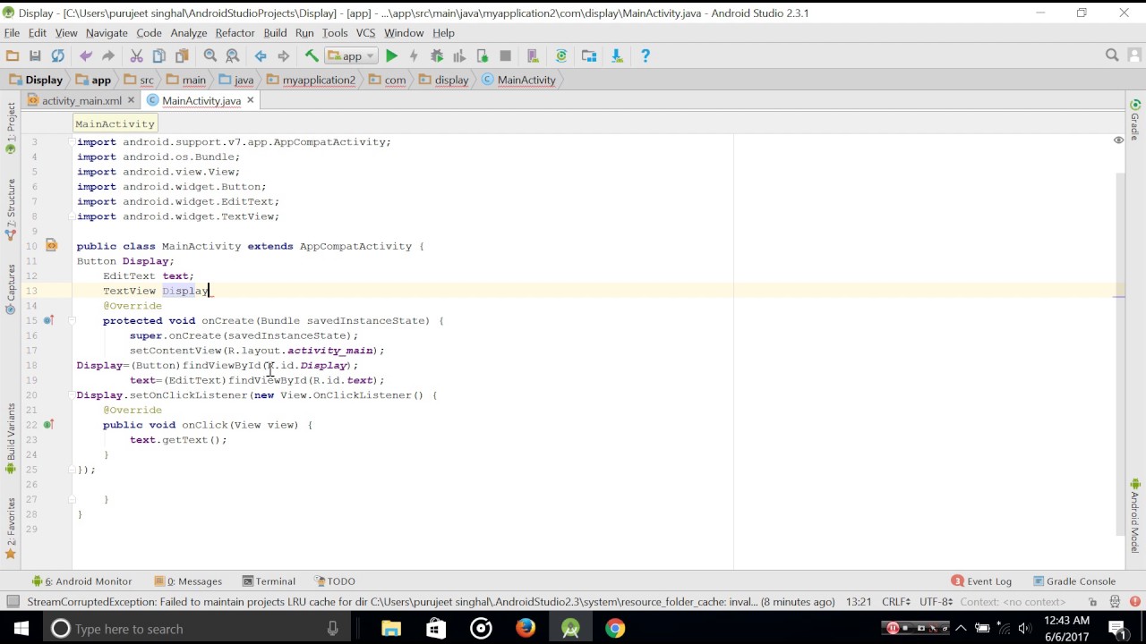Screen dimensions: 1146x644
Task: Open the Gradle panel on right edge
Action: click(x=1135, y=120)
